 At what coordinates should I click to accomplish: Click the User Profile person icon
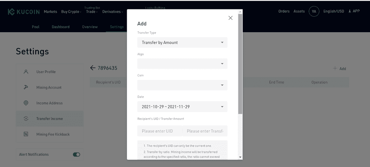coord(26,72)
